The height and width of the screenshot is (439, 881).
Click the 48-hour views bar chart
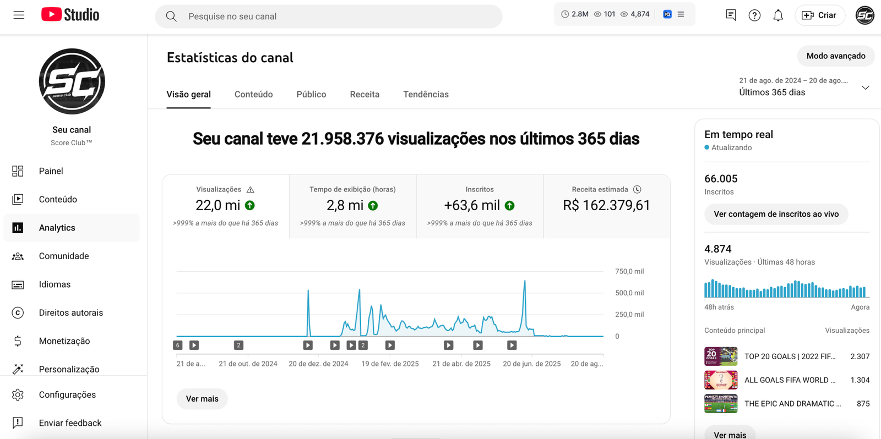[786, 288]
